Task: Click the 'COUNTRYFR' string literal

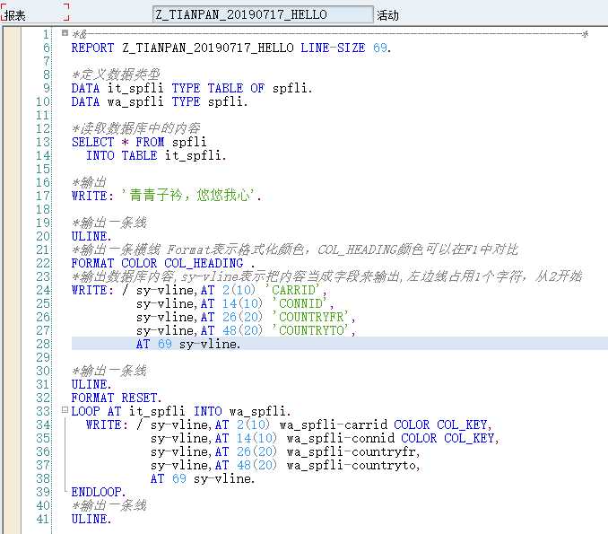Action: (x=311, y=317)
